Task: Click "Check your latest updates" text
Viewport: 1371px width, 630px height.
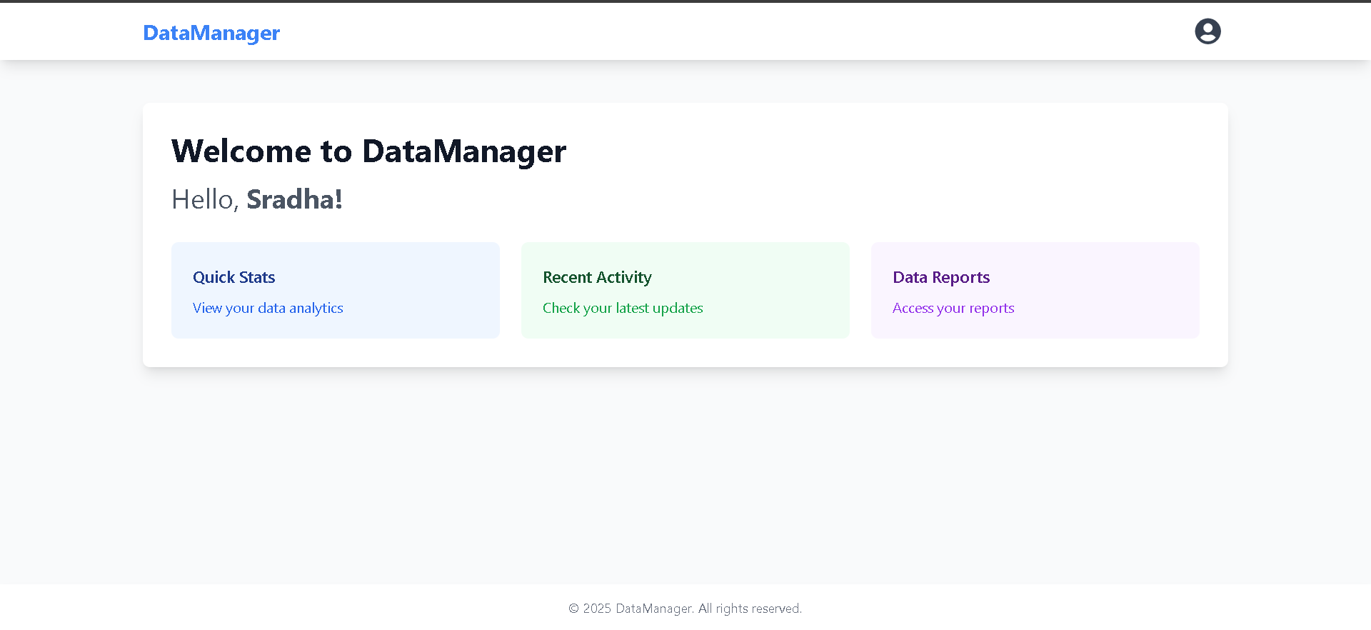Action: tap(623, 308)
